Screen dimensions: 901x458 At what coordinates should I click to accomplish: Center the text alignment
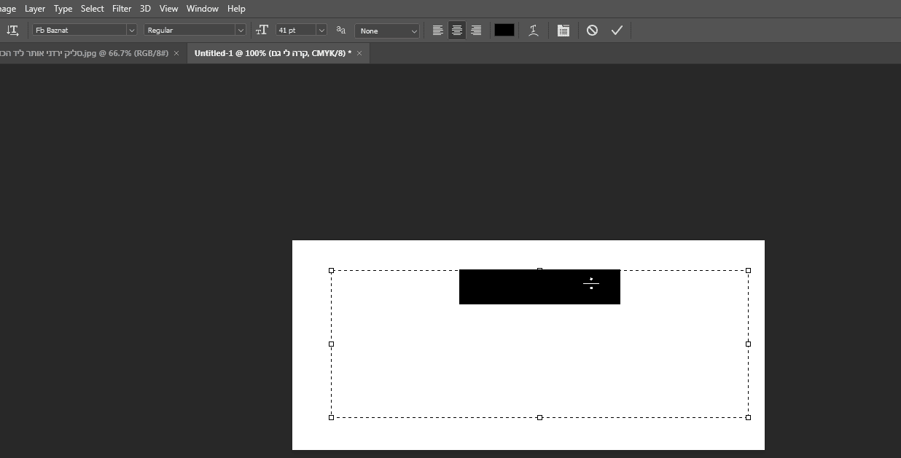pos(457,30)
